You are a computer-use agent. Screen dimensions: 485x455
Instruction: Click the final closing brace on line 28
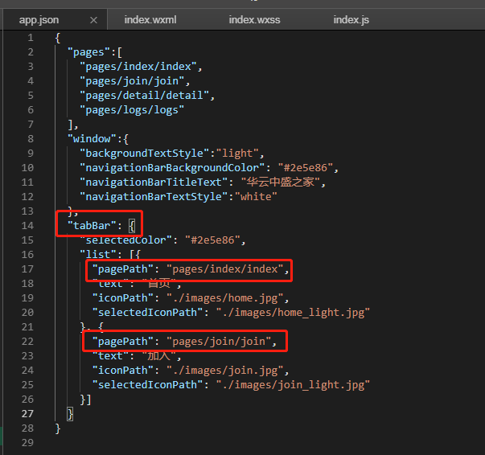58,428
